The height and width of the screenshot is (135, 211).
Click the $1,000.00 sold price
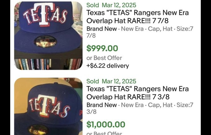[x=106, y=124]
